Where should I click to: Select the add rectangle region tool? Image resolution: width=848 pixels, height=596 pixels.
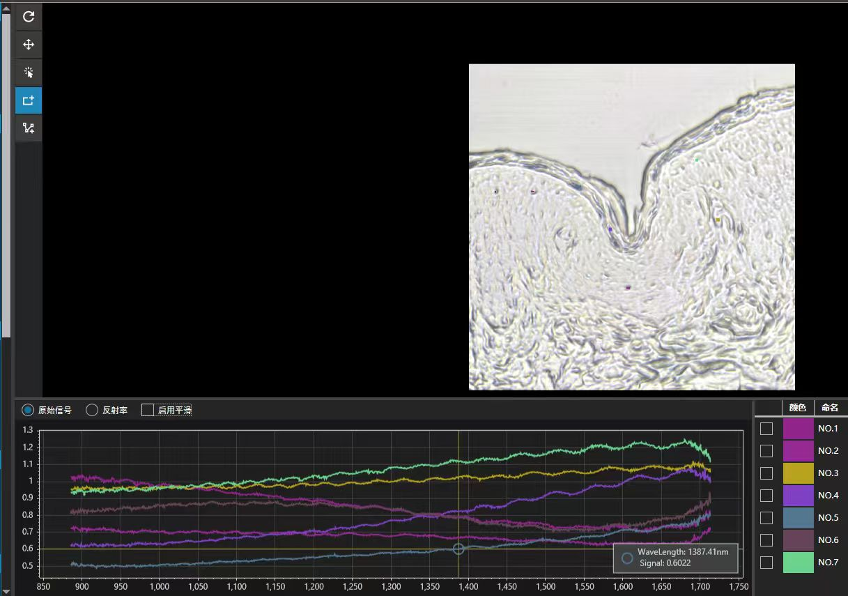click(x=29, y=100)
